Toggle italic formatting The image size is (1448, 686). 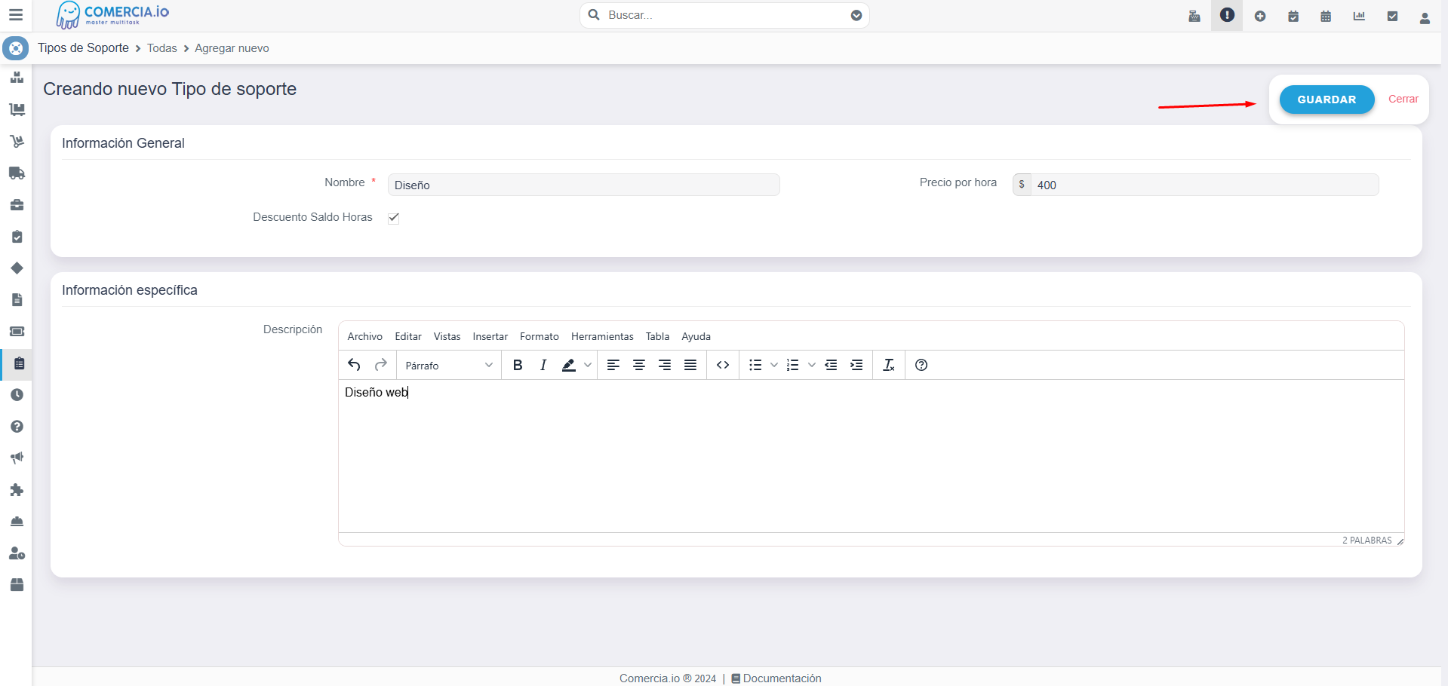[543, 365]
